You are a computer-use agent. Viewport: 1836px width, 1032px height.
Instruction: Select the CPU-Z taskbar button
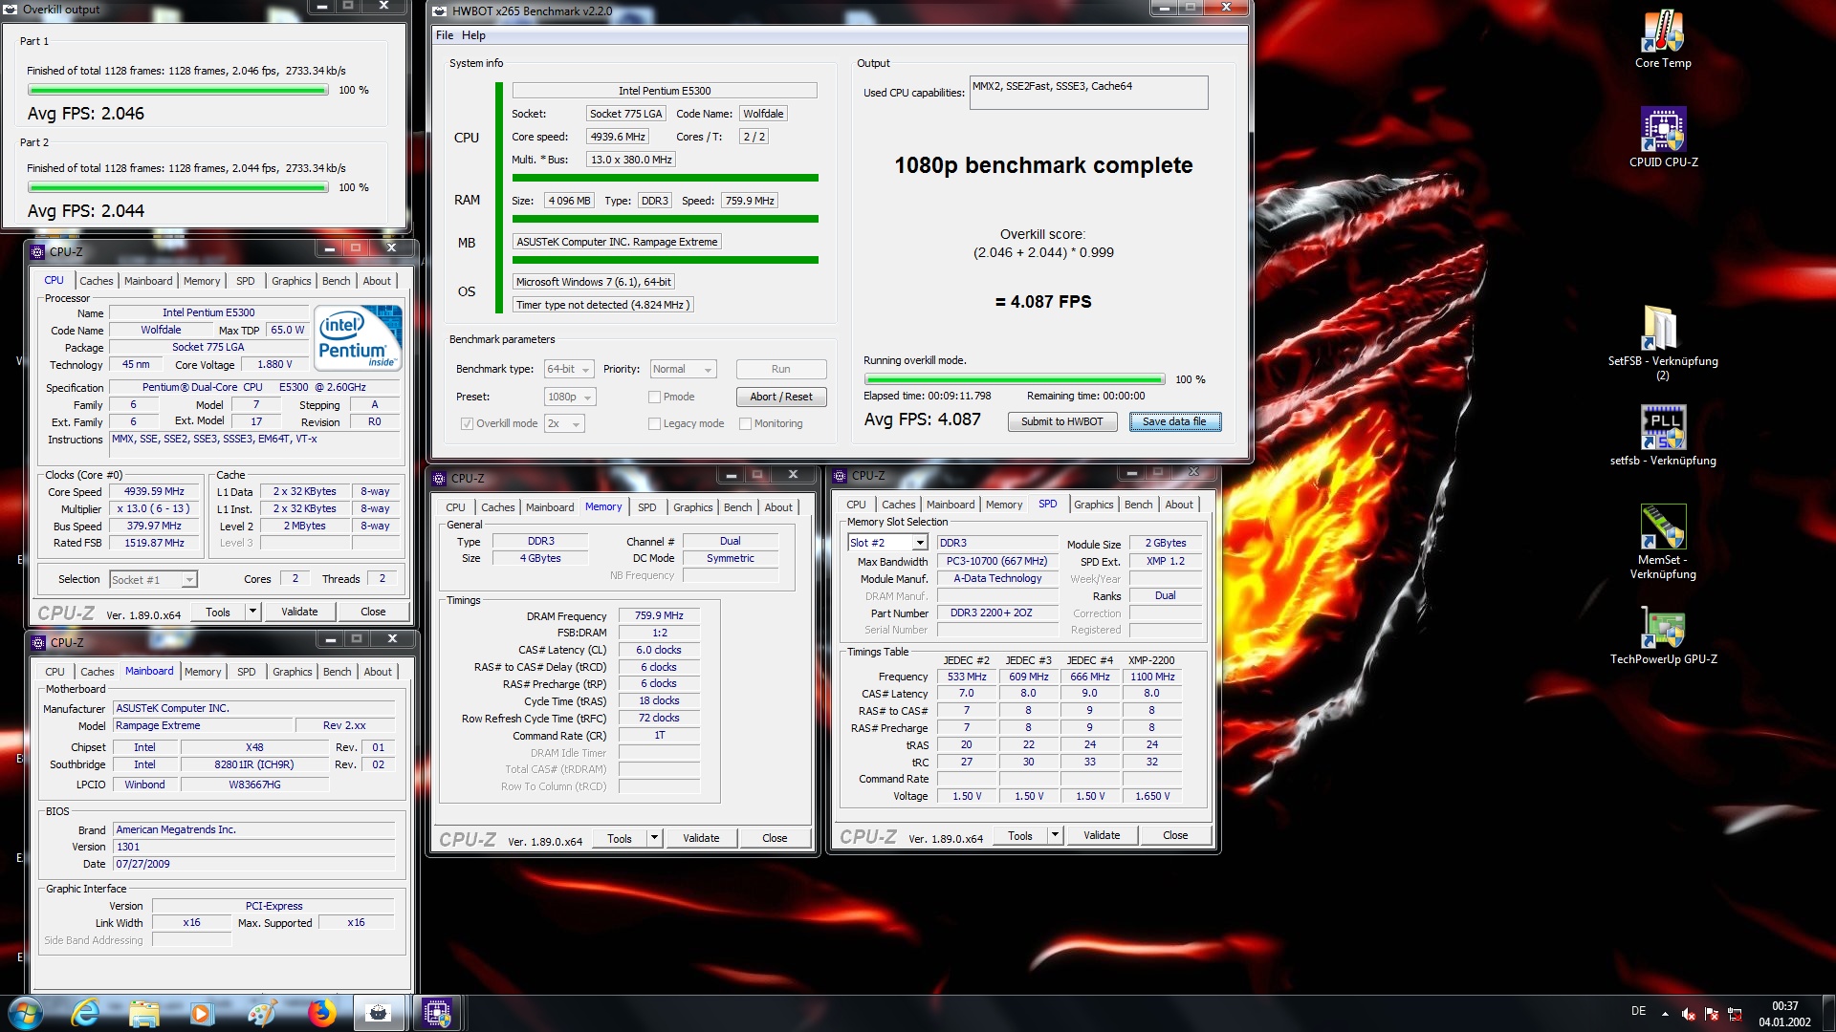tap(437, 1013)
